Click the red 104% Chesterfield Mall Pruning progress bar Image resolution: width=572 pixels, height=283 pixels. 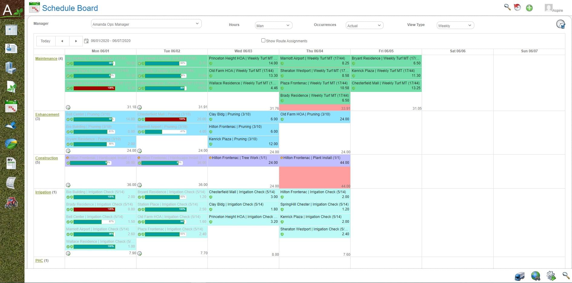[x=165, y=119]
